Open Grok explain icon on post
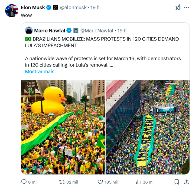Viewport: 195px width, 189px height. (178, 8)
